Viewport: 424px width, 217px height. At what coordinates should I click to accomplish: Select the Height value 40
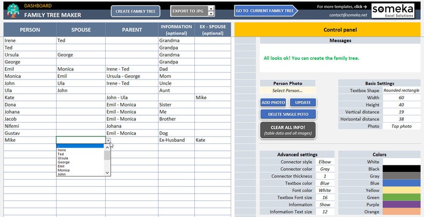click(401, 105)
